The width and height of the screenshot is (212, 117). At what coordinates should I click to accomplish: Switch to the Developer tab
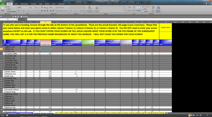point(61,4)
